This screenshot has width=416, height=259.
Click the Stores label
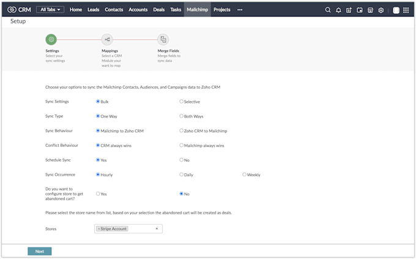click(x=51, y=229)
